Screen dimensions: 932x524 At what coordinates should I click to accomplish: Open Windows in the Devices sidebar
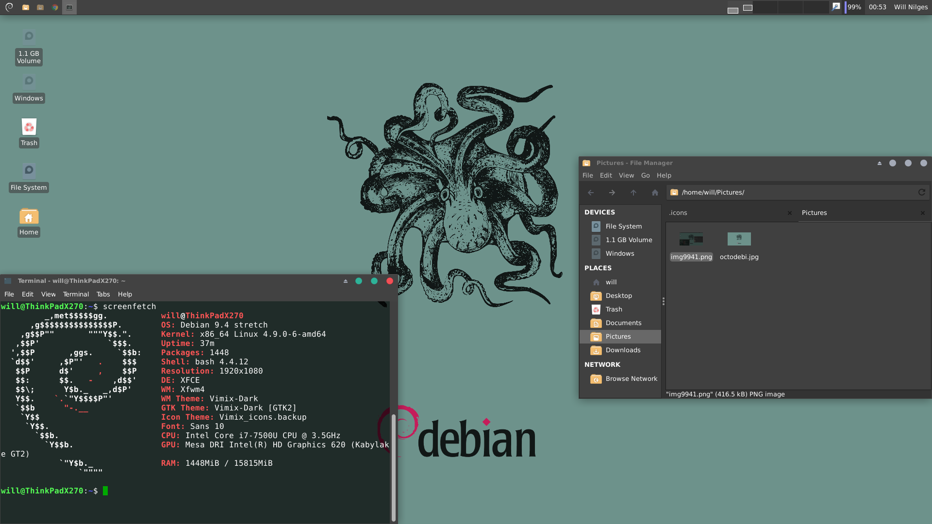pos(620,254)
